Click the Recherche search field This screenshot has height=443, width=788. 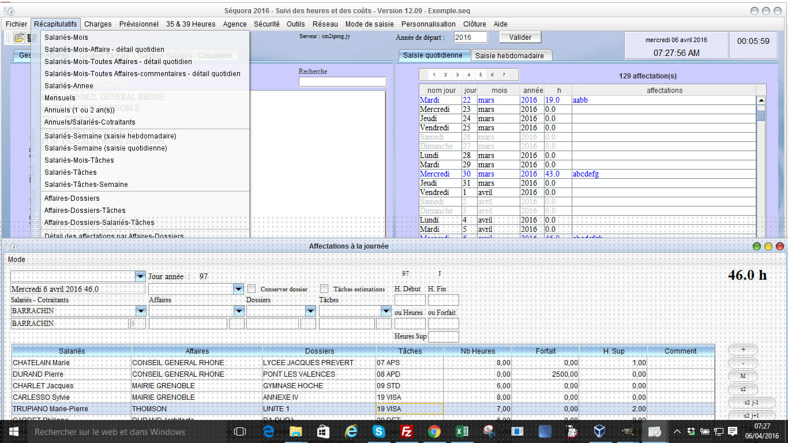coord(342,82)
